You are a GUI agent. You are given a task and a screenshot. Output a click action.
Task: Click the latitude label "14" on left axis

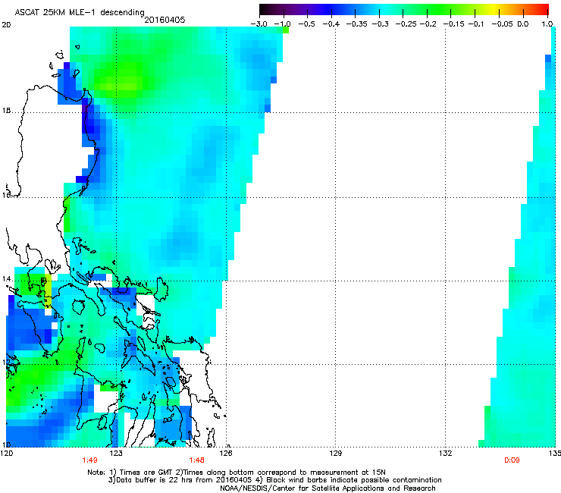pyautogui.click(x=6, y=279)
